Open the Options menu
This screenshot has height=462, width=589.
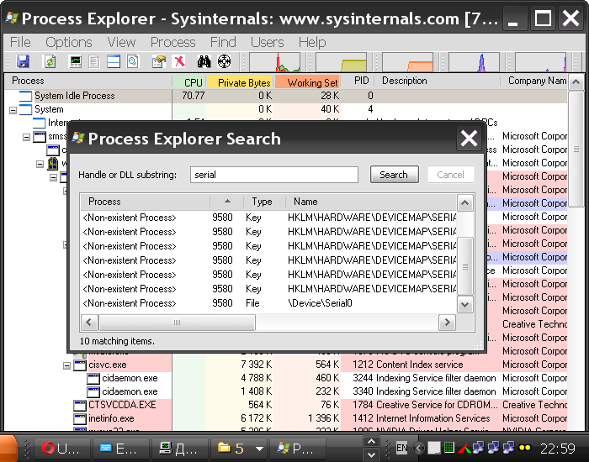pos(69,42)
